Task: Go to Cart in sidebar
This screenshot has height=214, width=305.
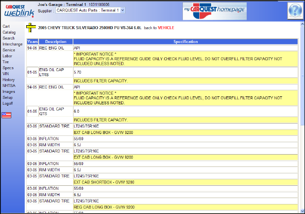Action: tap(6, 26)
